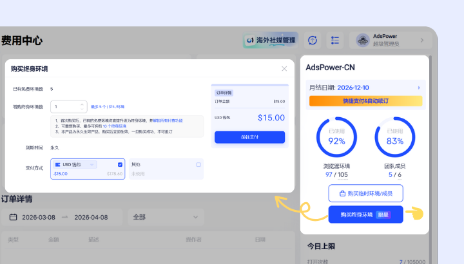The width and height of the screenshot is (464, 264).
Task: Click the AdsPower-CN team name
Action: [330, 68]
